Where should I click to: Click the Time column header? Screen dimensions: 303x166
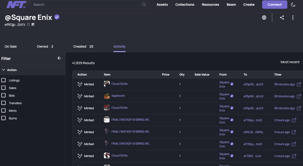(278, 75)
